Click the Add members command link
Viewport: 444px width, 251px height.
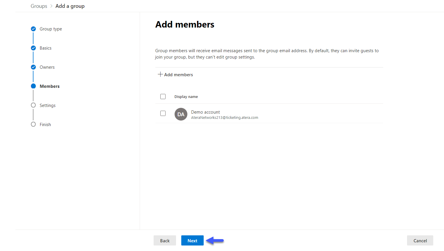(x=175, y=74)
